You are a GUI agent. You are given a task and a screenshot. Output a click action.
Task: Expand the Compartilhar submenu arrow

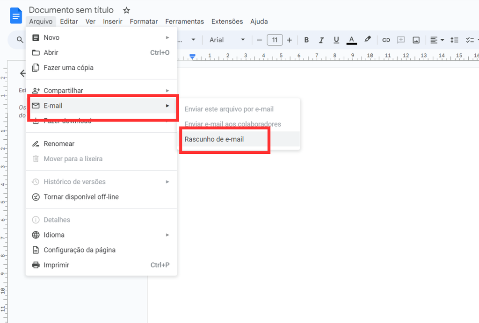[x=167, y=91]
